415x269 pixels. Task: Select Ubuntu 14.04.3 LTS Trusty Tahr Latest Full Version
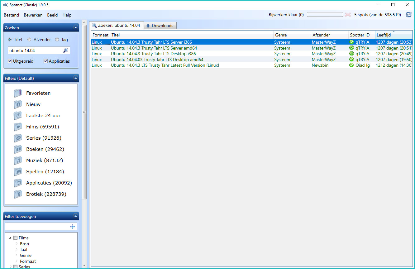165,65
